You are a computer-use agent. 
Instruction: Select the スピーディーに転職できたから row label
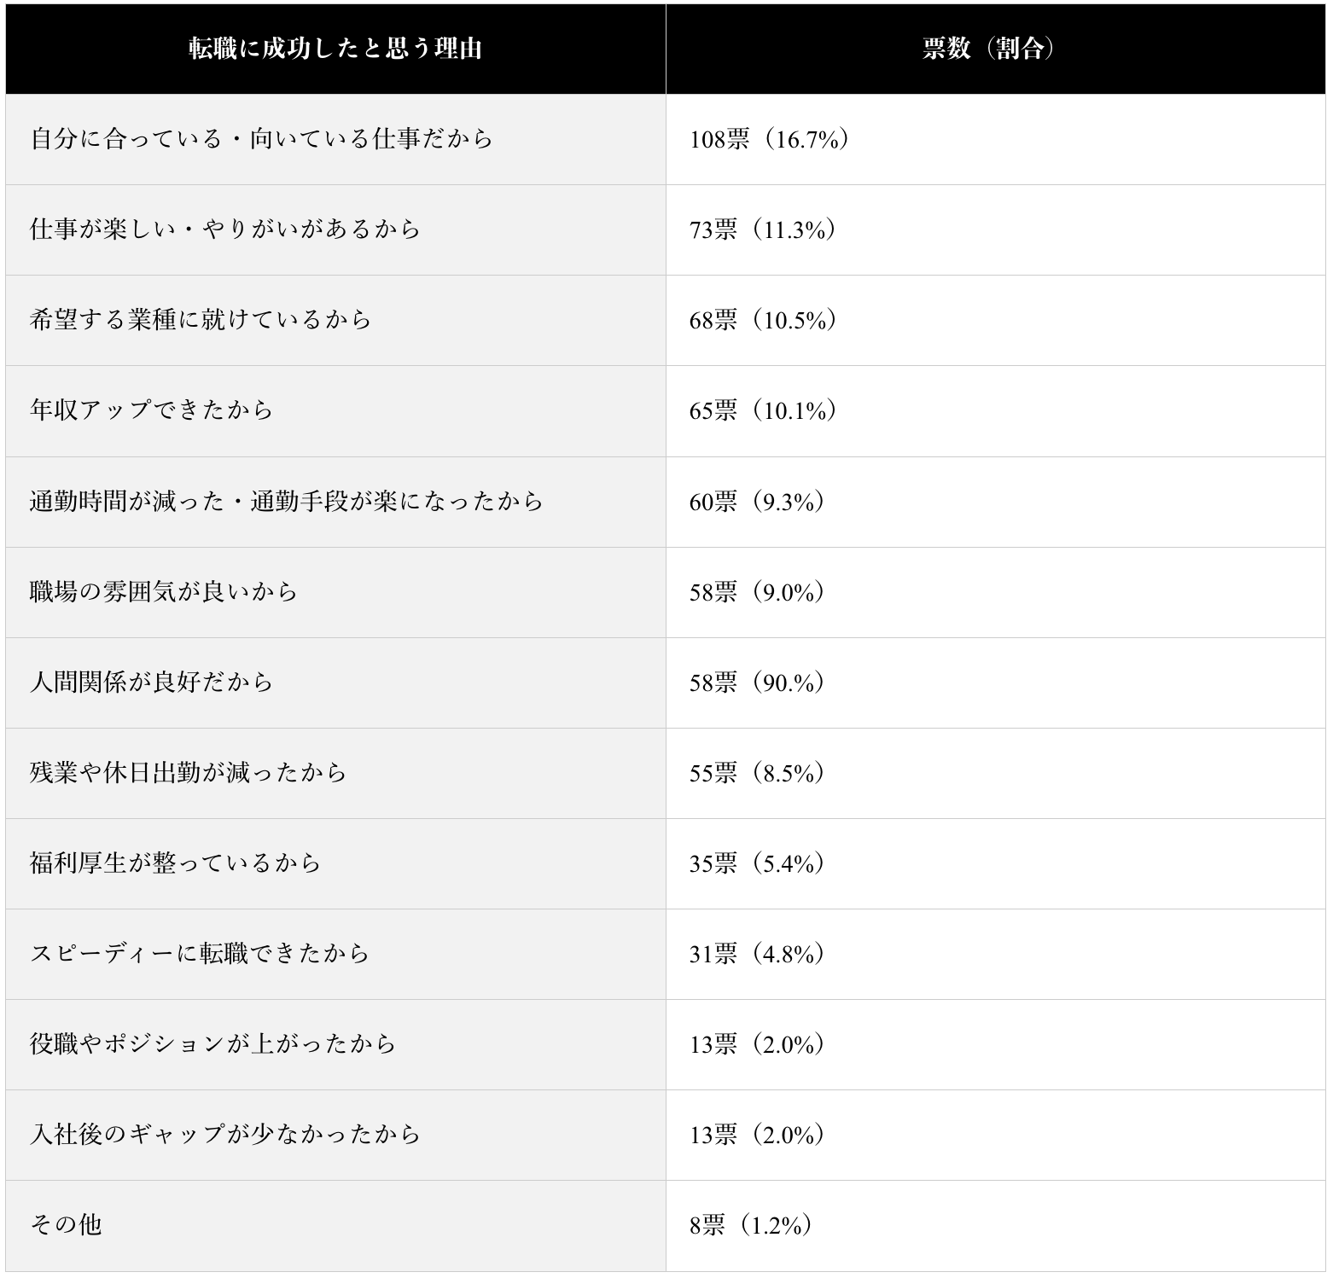coord(201,954)
